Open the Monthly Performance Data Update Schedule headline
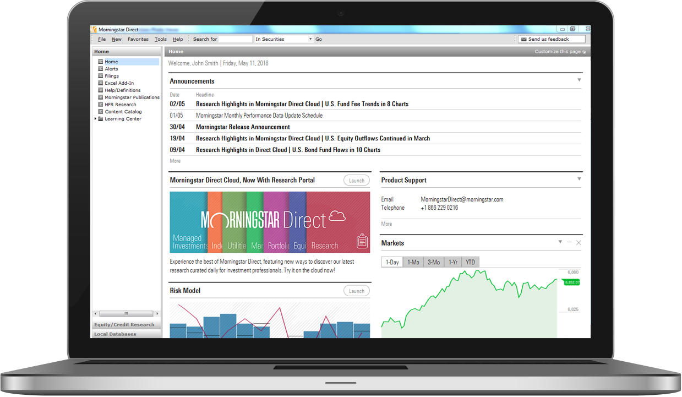The image size is (682, 397). pyautogui.click(x=259, y=116)
